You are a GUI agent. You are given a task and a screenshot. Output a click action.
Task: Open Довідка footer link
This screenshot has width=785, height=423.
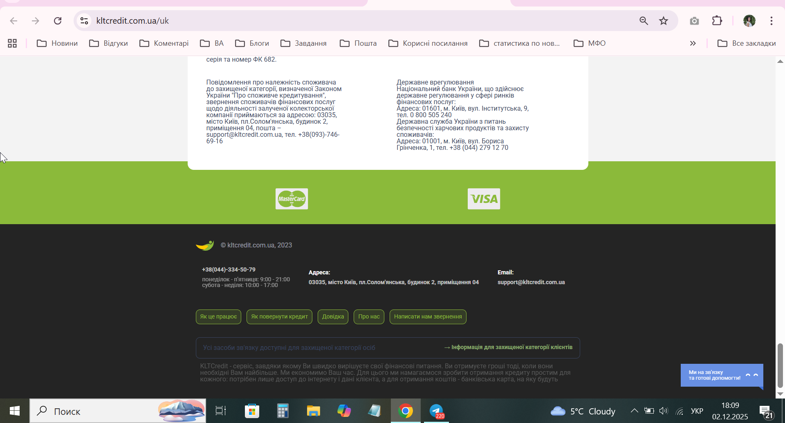(x=333, y=317)
